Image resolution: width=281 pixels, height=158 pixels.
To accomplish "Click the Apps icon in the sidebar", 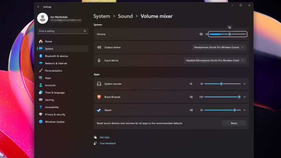I will pos(41,78).
